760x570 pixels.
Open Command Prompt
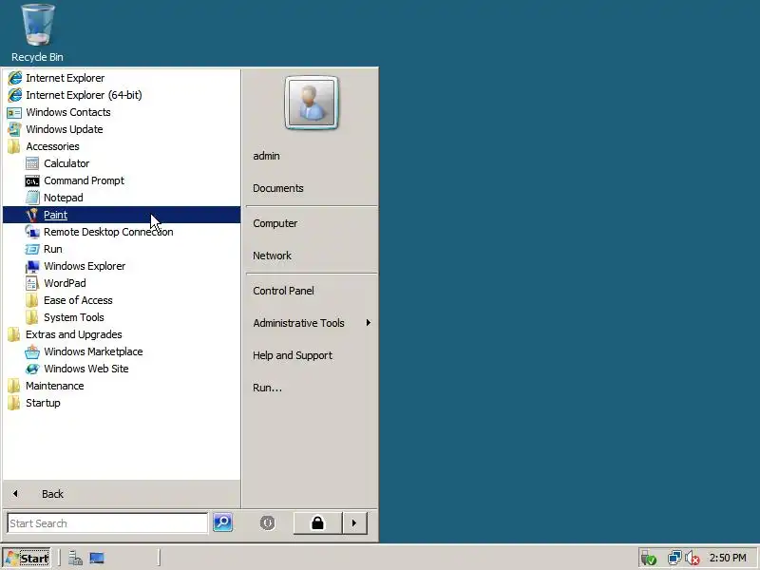[x=122, y=180]
